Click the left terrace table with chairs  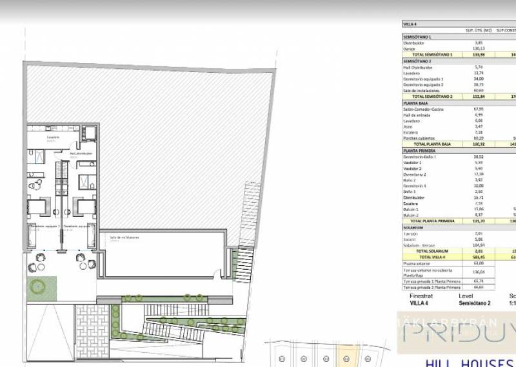(x=42, y=258)
